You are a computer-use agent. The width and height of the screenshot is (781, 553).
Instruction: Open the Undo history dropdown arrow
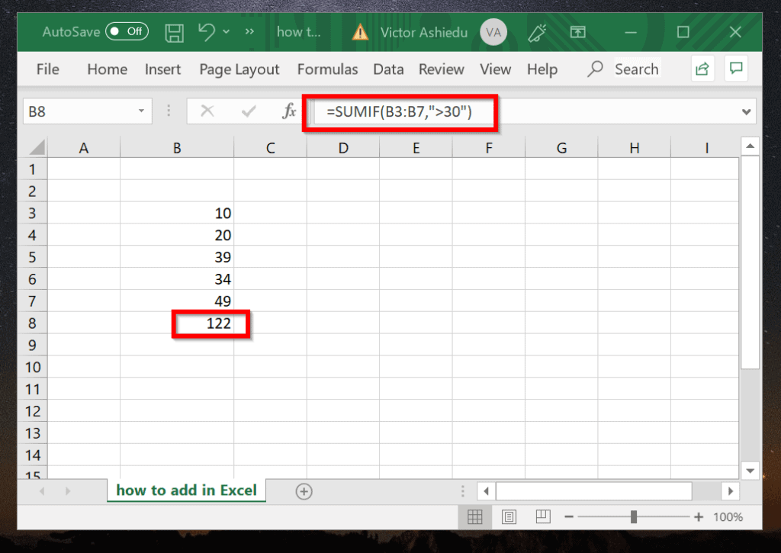[x=226, y=32]
